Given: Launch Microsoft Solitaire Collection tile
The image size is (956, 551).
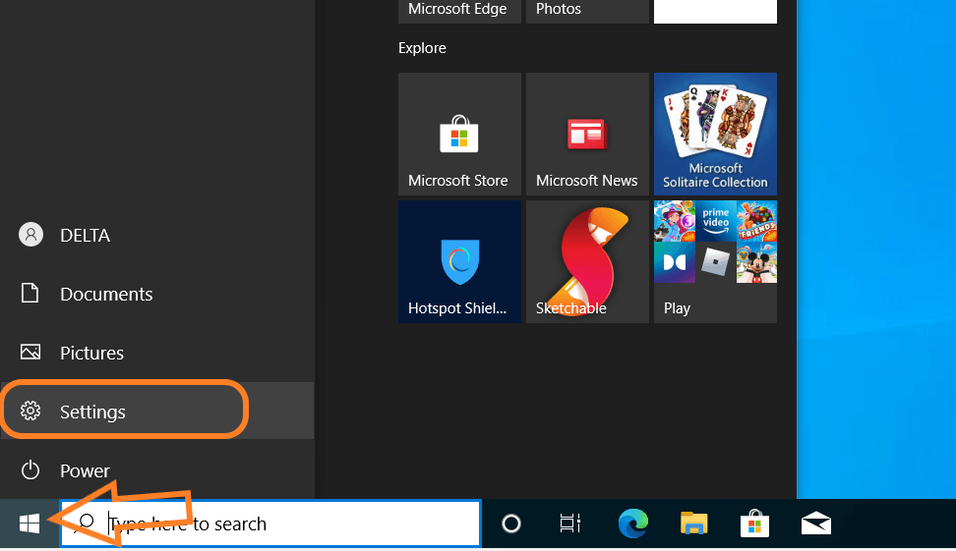Looking at the screenshot, I should coord(715,134).
